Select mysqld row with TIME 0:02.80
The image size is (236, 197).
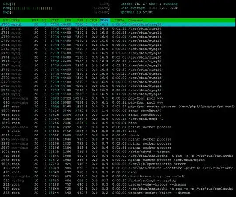pos(118,66)
